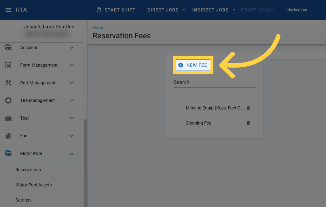Screen dimensions: 326x207
Task: Delete the Missing Equip fee entry
Action: click(x=248, y=108)
